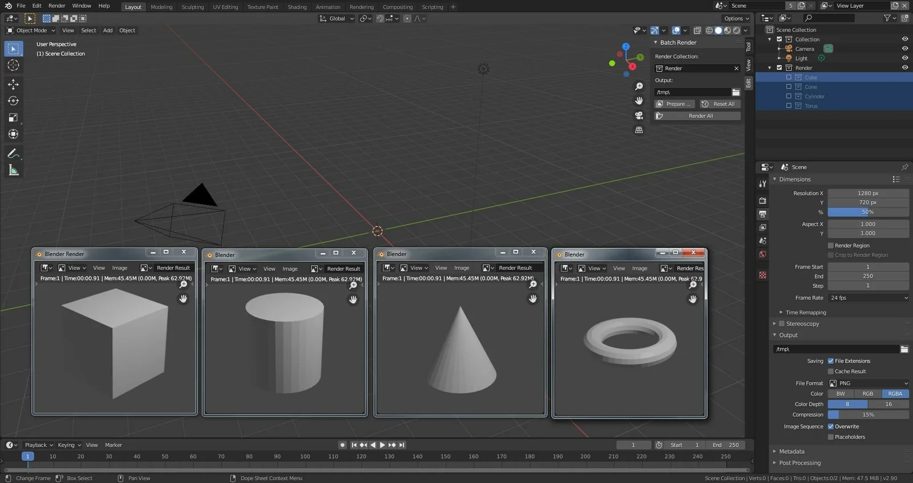Open the Object Mode dropdown
Image resolution: width=913 pixels, height=483 pixels.
click(31, 30)
